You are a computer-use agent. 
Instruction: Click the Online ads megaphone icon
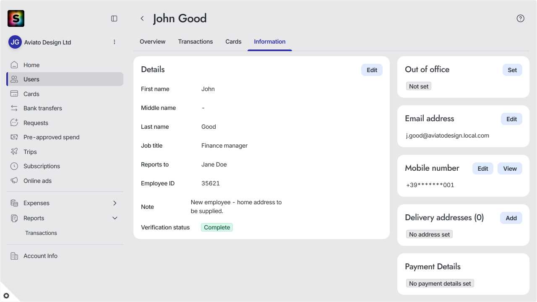(x=14, y=181)
